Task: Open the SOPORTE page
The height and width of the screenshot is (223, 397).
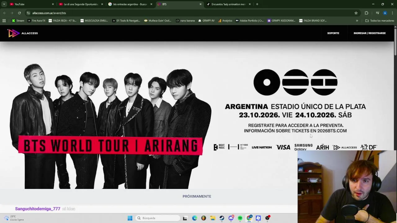Action: pos(333,33)
